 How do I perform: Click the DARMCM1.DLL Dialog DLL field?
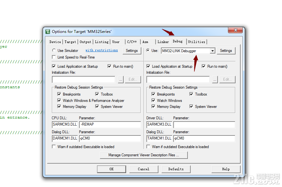[x=65, y=138]
